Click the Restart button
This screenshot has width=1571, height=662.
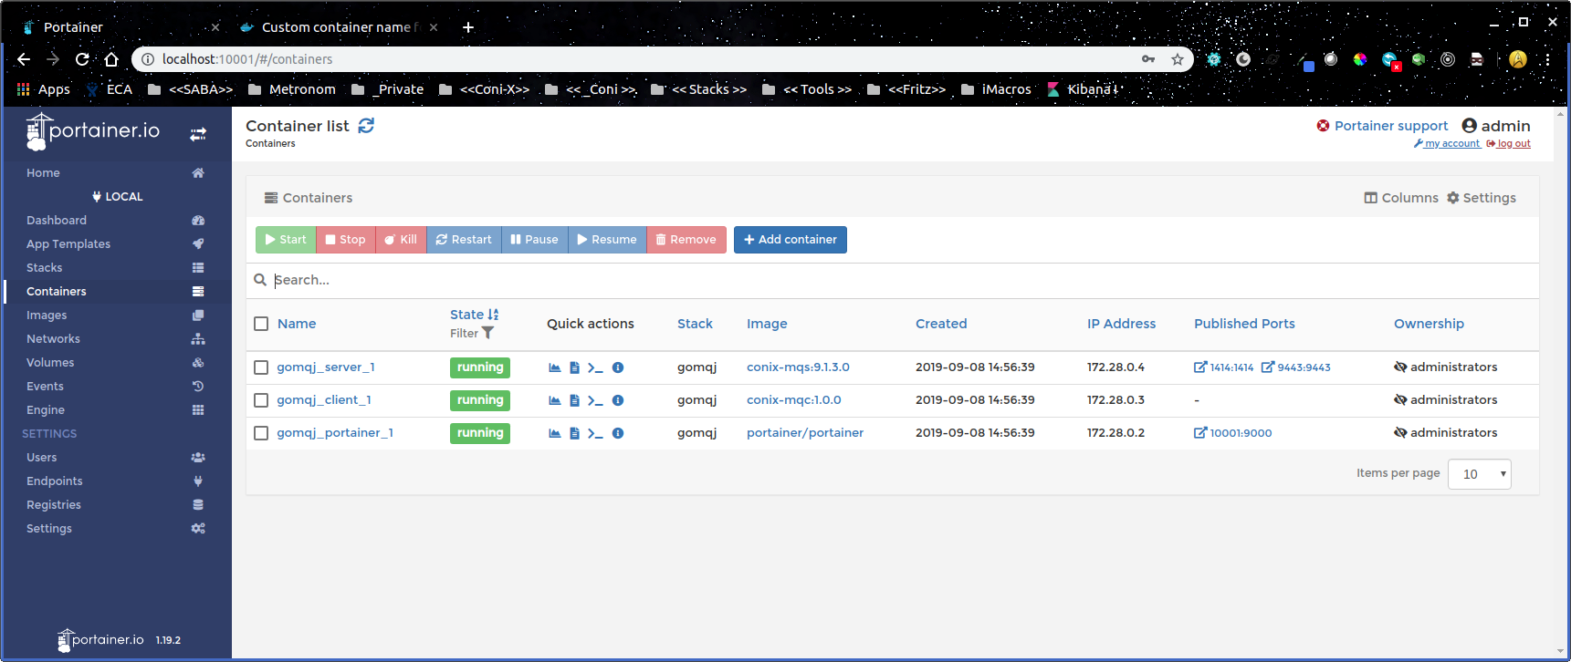point(464,240)
